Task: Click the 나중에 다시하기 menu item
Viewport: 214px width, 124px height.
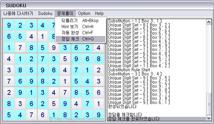Action: pos(18,13)
